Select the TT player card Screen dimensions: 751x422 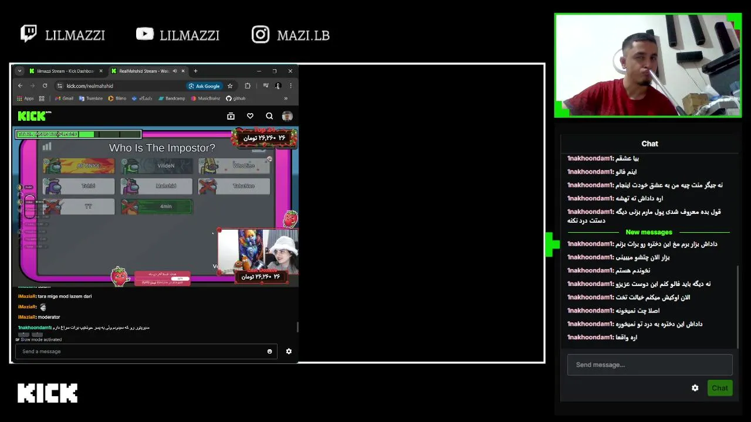click(x=79, y=206)
